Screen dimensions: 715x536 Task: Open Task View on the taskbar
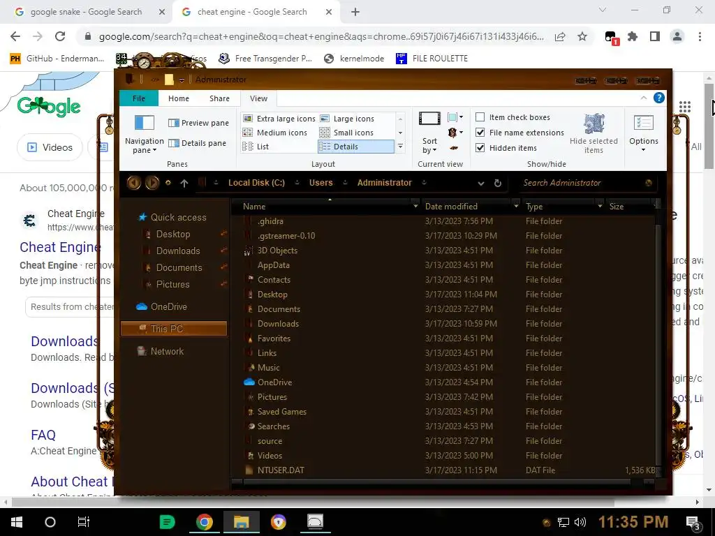(84, 522)
